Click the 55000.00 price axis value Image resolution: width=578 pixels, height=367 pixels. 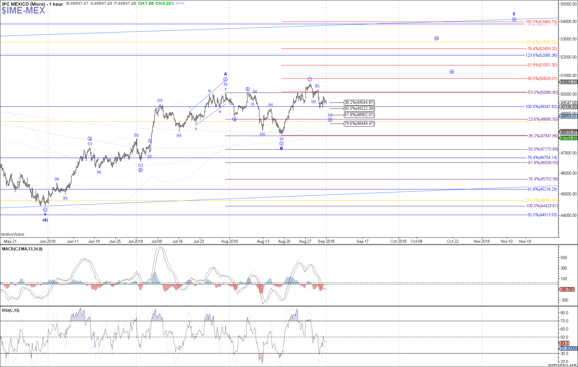[x=568, y=4]
